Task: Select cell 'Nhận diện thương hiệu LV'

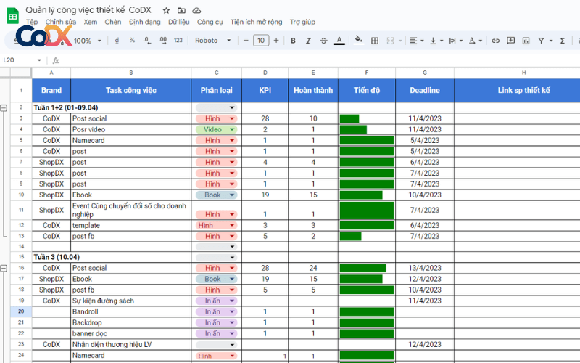Action: tap(131, 344)
